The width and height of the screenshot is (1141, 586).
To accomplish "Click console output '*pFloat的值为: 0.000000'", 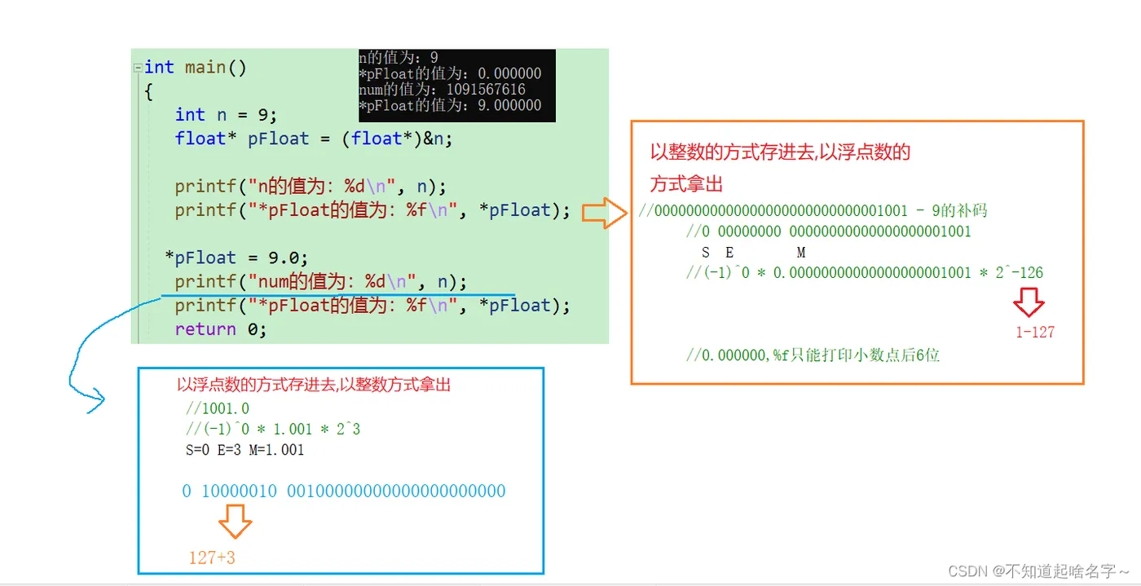I will point(450,73).
